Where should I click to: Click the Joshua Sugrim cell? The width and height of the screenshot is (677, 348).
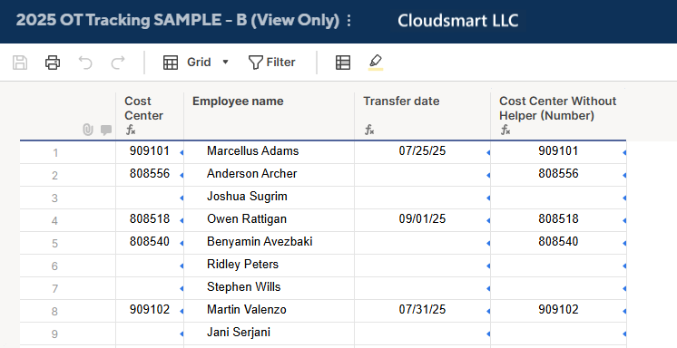(269, 198)
